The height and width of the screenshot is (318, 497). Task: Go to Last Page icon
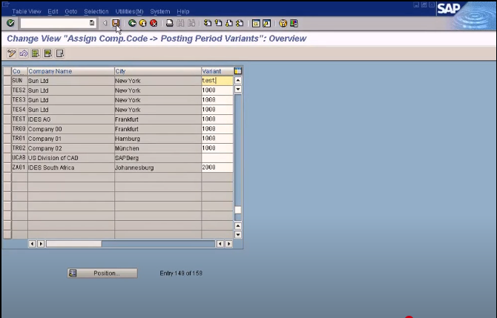tap(240, 23)
